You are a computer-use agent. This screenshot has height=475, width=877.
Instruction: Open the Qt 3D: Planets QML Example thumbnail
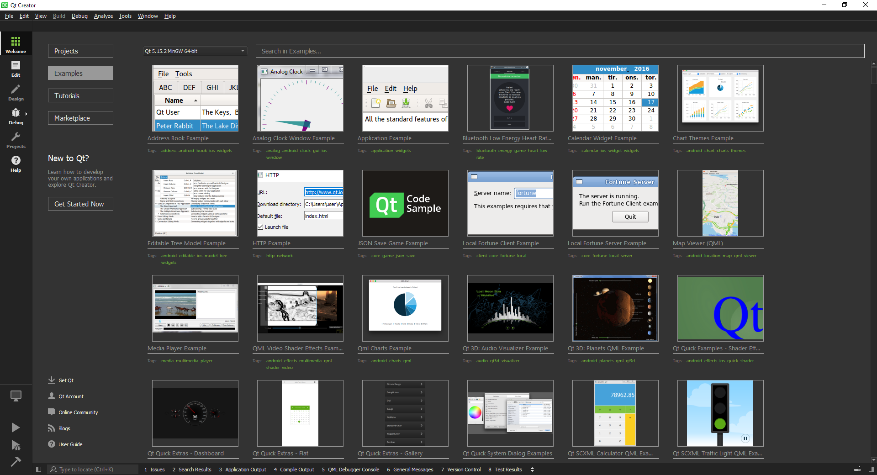(x=615, y=308)
